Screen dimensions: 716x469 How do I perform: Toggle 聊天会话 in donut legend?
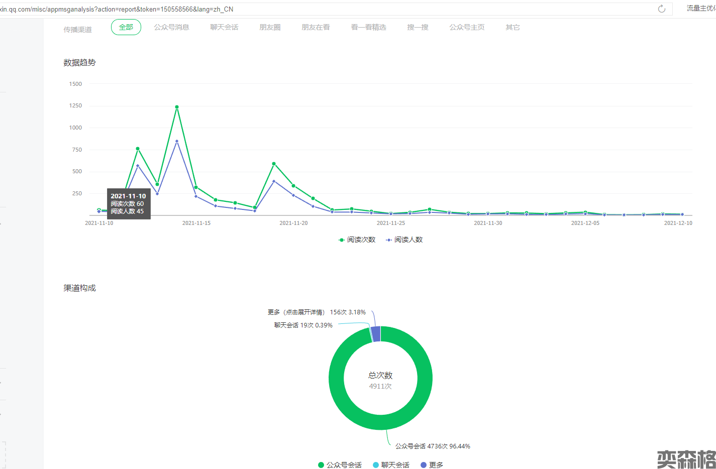(x=391, y=465)
